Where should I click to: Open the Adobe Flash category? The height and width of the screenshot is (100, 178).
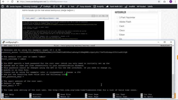125,22
